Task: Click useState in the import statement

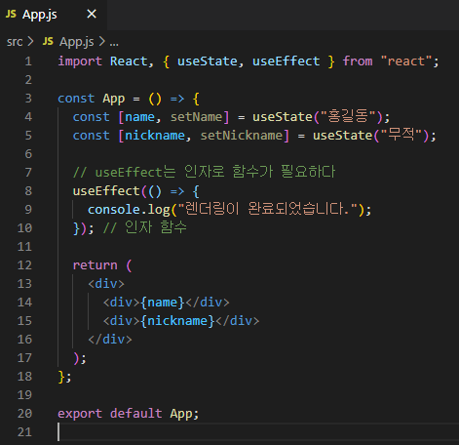Action: click(x=208, y=61)
